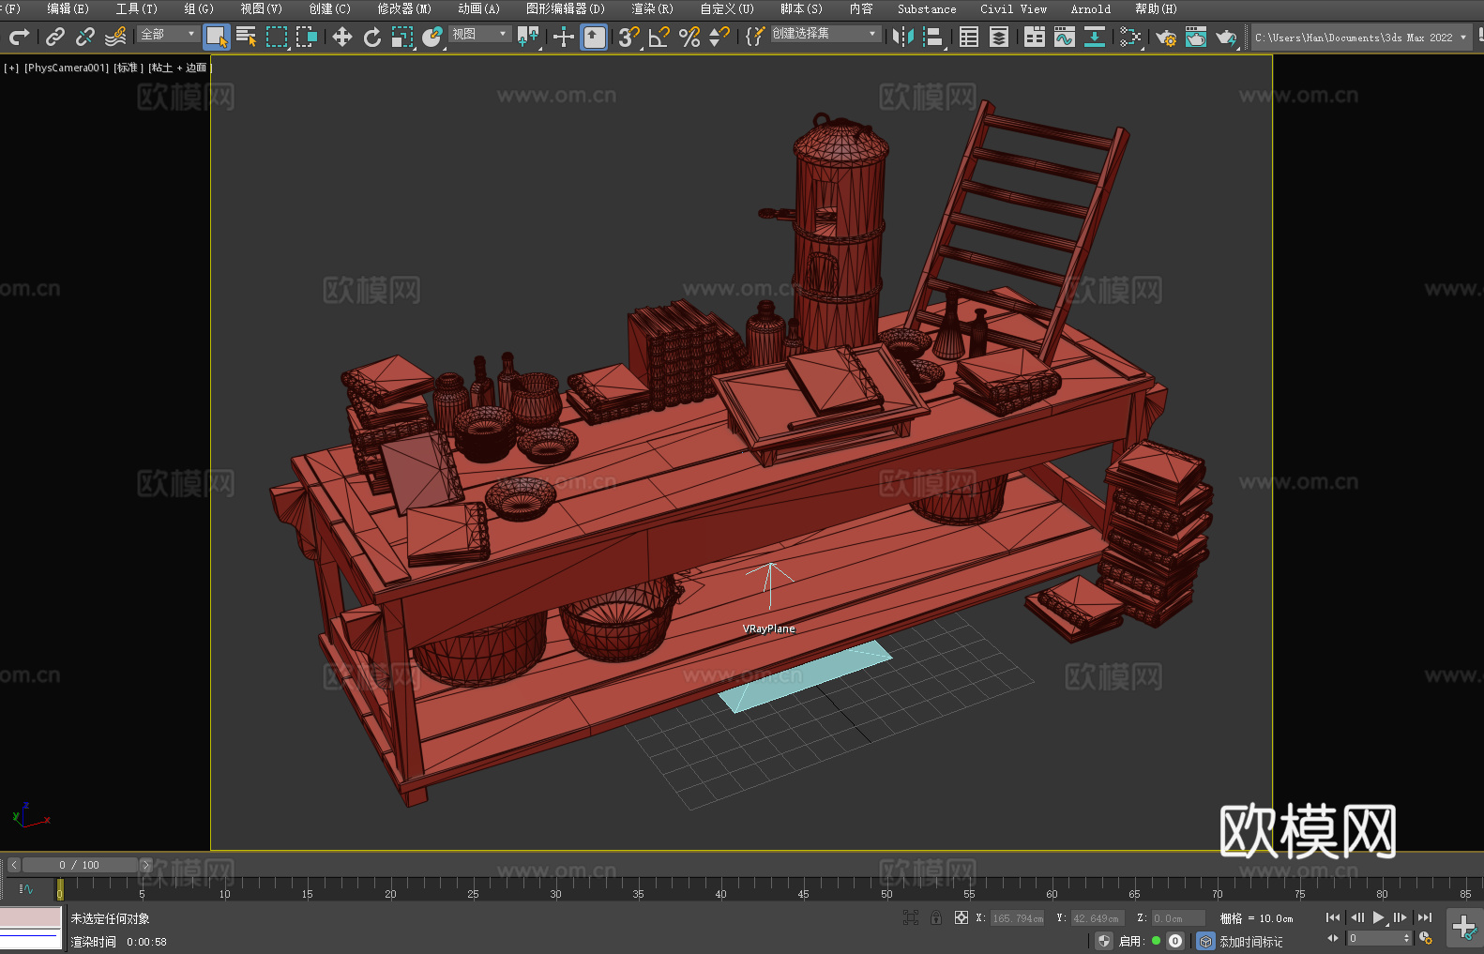Screen dimensions: 1484x954
Task: Open Render Setup dialog
Action: coord(1166,37)
